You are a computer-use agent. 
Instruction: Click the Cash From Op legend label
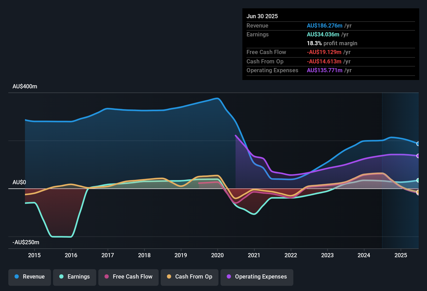pos(194,277)
